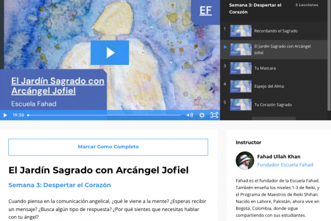Click the EF logo on video

coord(205,10)
